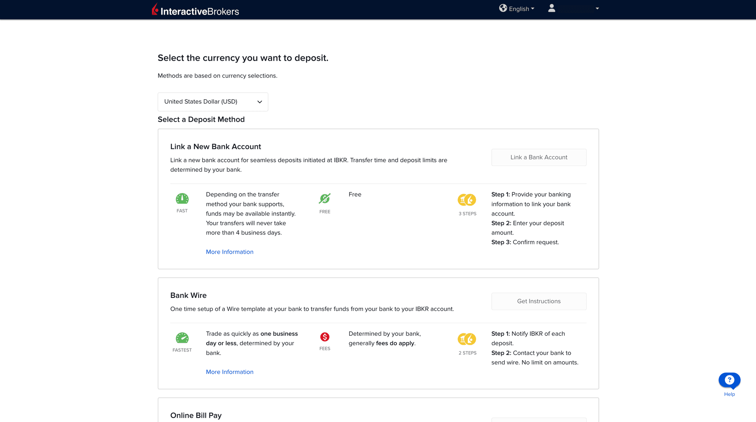
Task: Click the Get Instructions button
Action: [539, 301]
